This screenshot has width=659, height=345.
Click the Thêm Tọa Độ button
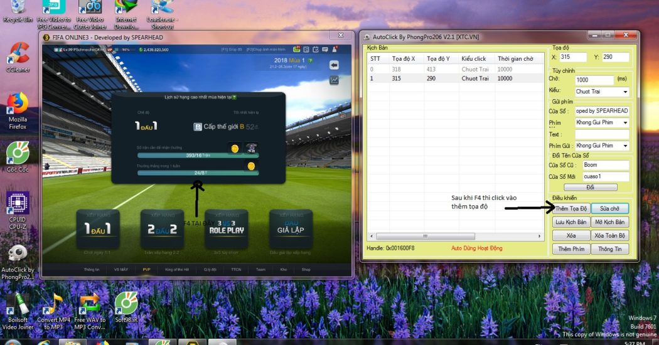571,208
